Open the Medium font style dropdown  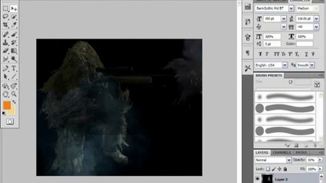(x=316, y=8)
